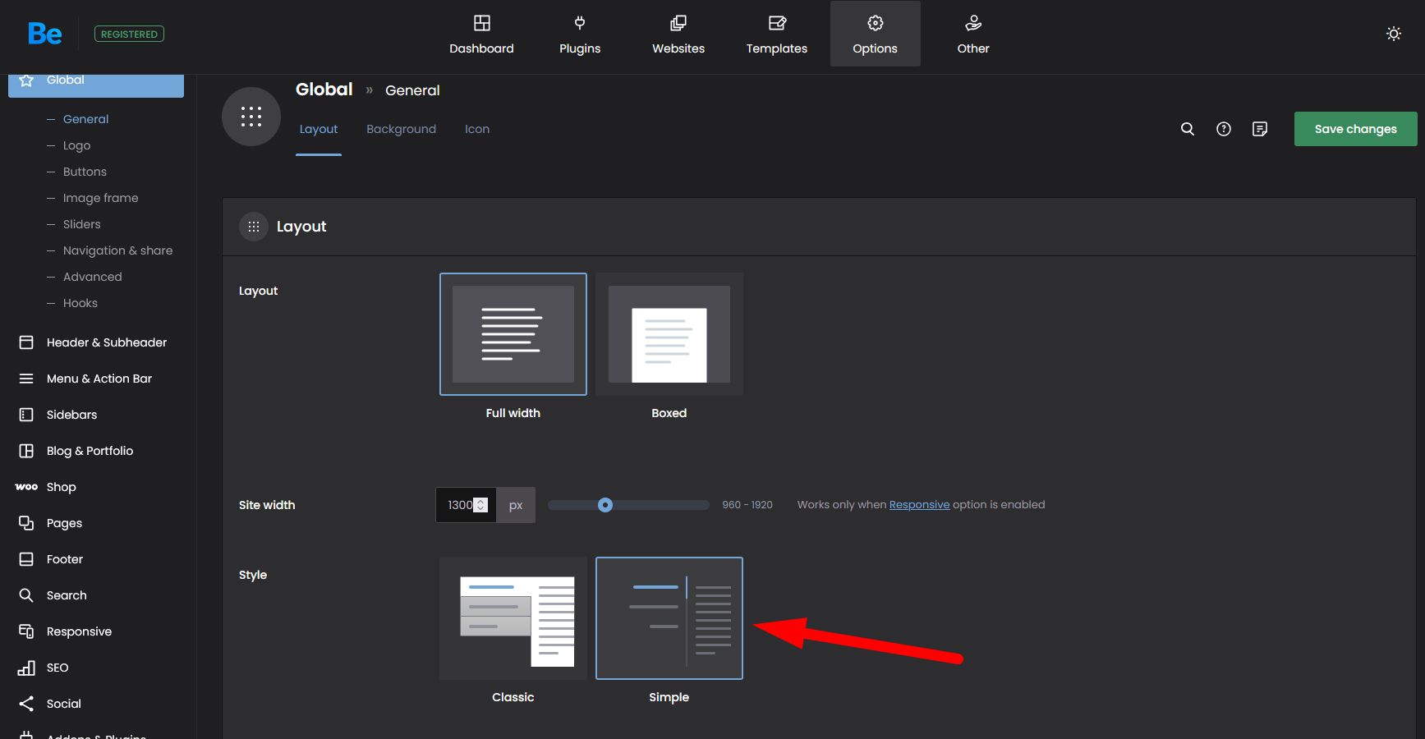
Task: Toggle light mode with the sun icon
Action: coord(1393,34)
